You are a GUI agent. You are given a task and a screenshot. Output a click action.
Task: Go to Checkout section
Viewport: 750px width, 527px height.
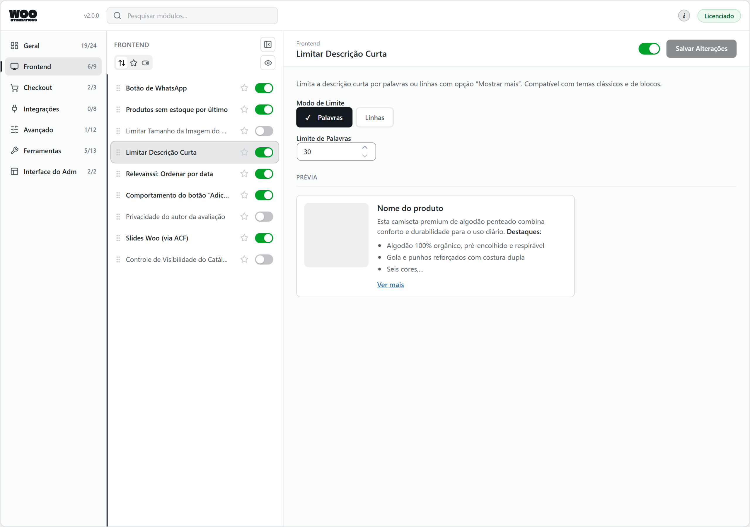53,88
